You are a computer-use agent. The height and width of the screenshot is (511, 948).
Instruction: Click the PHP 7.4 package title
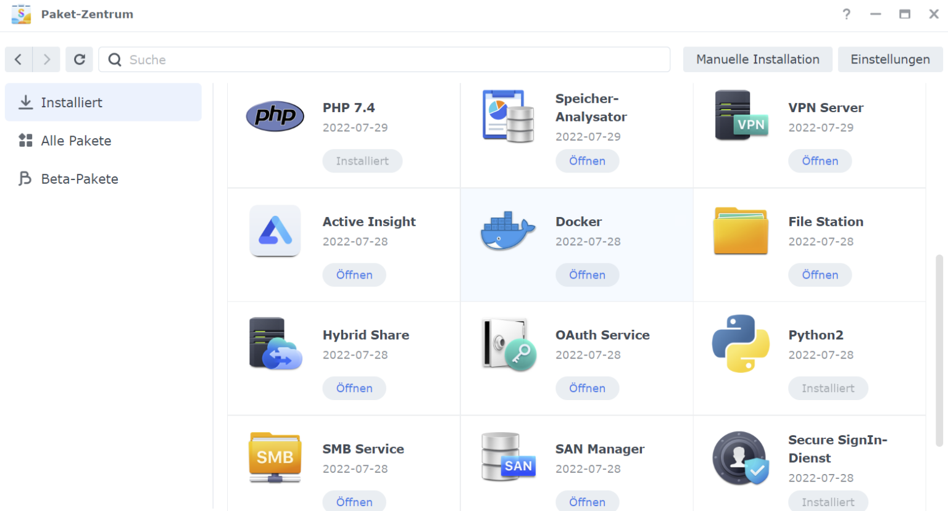(x=349, y=108)
